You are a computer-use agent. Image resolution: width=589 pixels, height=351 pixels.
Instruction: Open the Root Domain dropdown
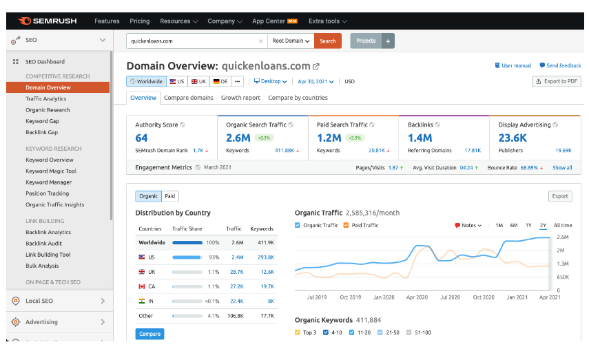(291, 41)
